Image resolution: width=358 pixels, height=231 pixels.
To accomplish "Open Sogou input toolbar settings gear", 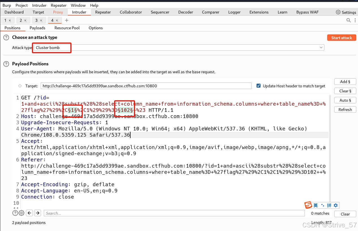I will point(336,205).
